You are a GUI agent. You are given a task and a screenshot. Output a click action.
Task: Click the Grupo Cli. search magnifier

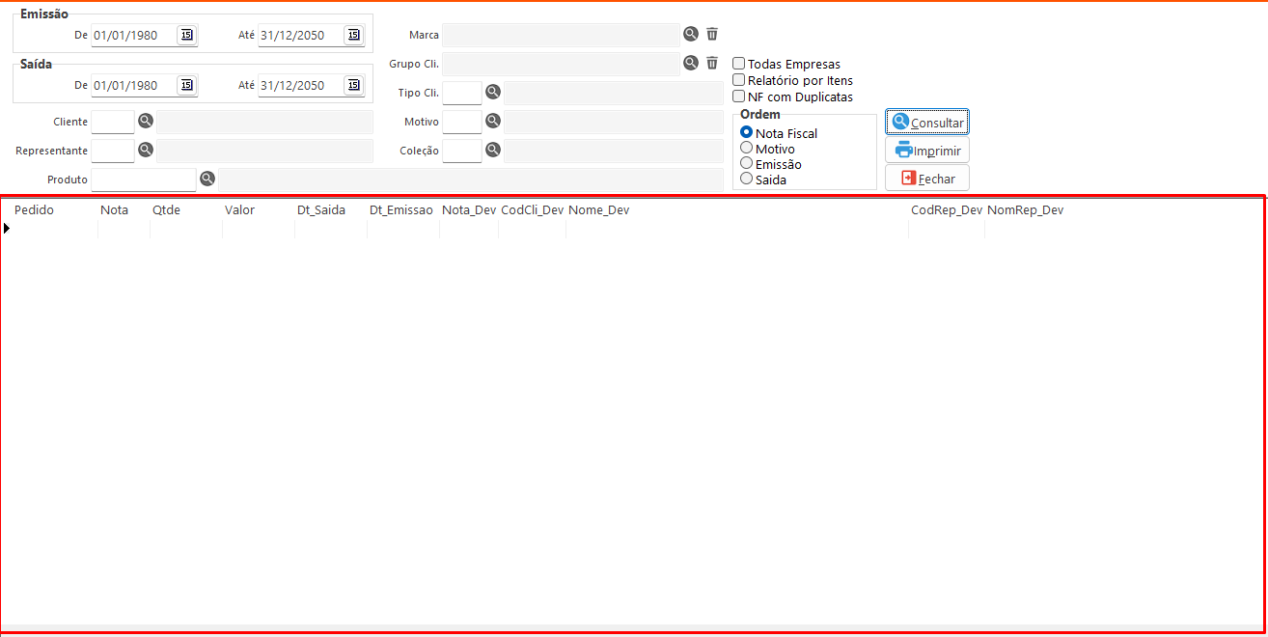[x=691, y=63]
